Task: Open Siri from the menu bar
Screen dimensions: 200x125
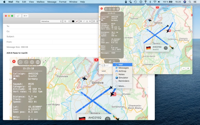Action: pyautogui.click(x=185, y=2)
